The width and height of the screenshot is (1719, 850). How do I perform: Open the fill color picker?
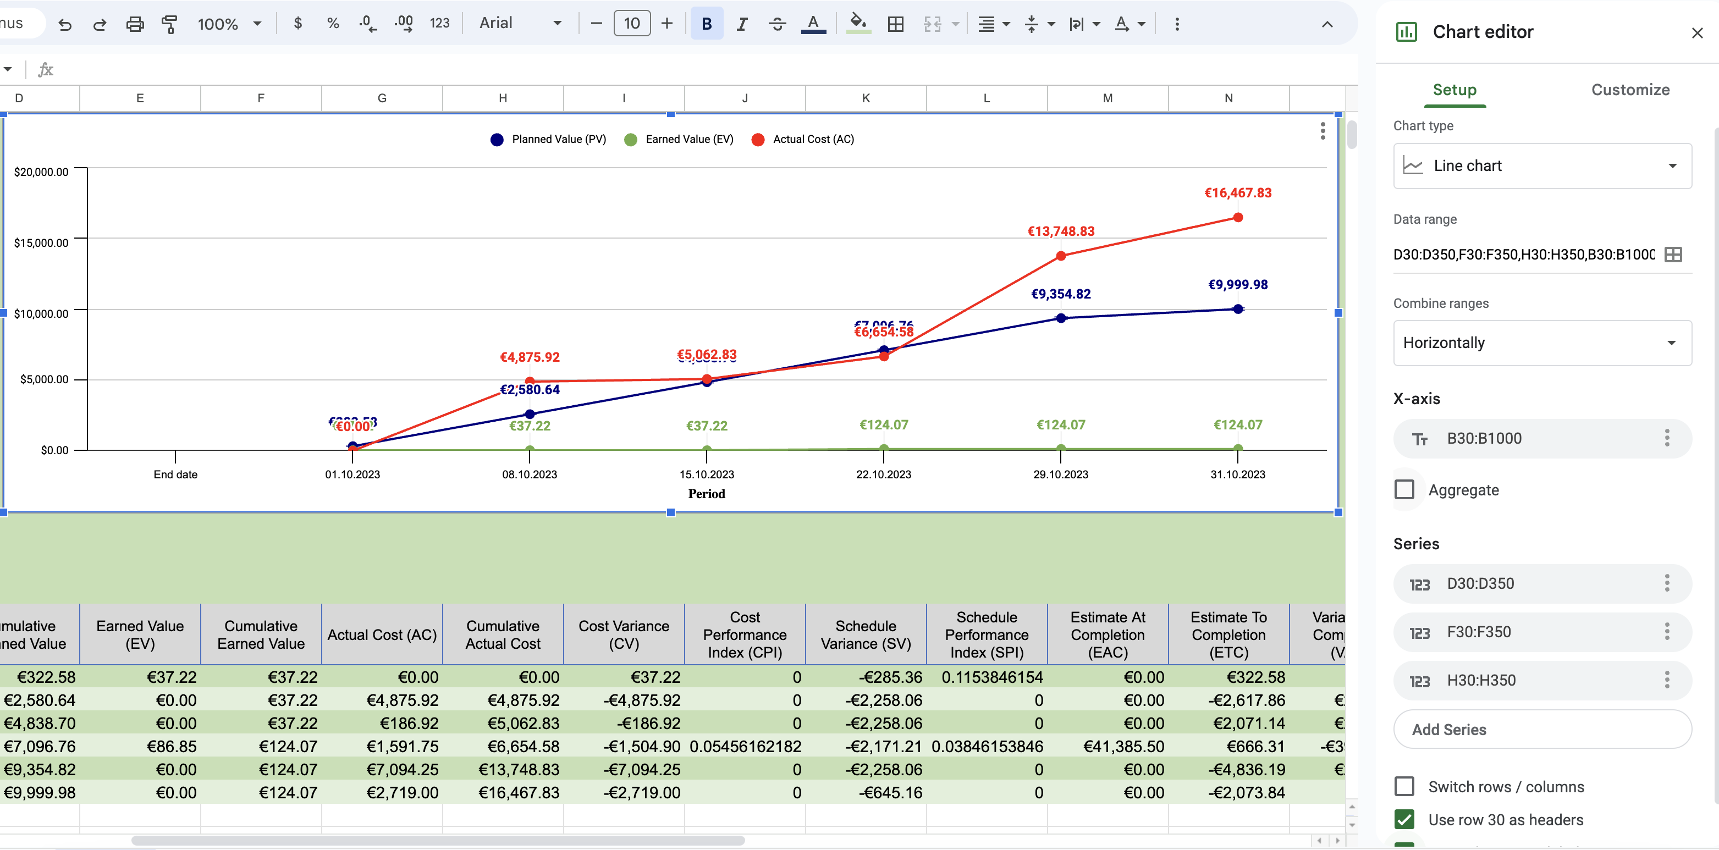(858, 25)
